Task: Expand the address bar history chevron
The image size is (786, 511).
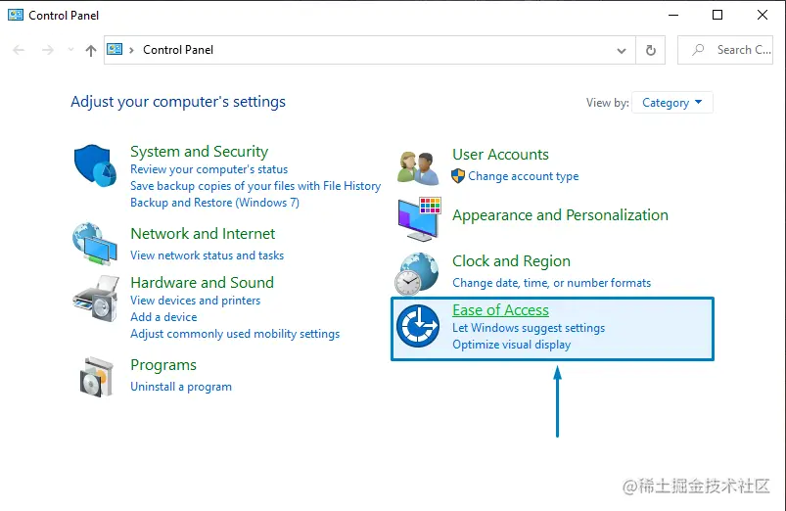Action: coord(622,50)
